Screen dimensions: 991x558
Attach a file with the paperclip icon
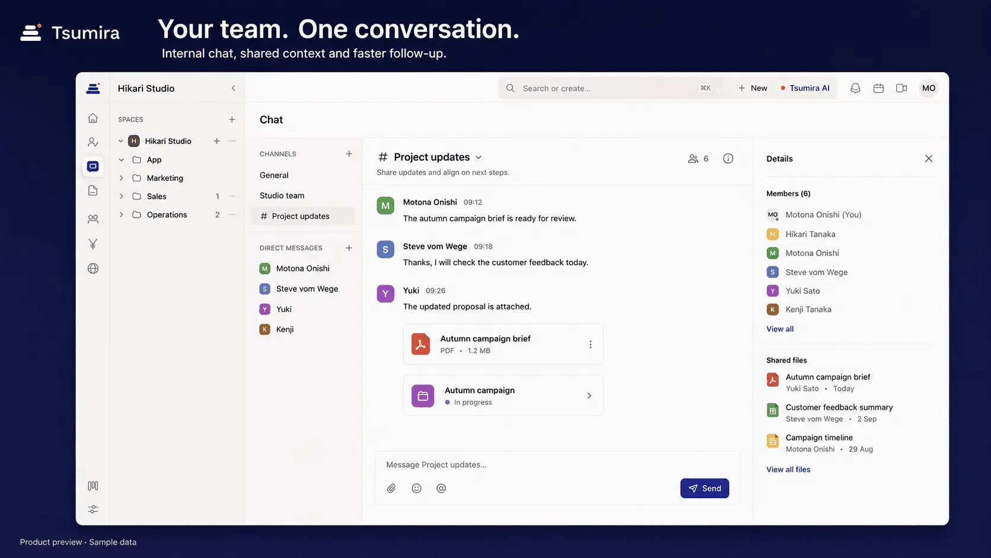click(x=391, y=488)
